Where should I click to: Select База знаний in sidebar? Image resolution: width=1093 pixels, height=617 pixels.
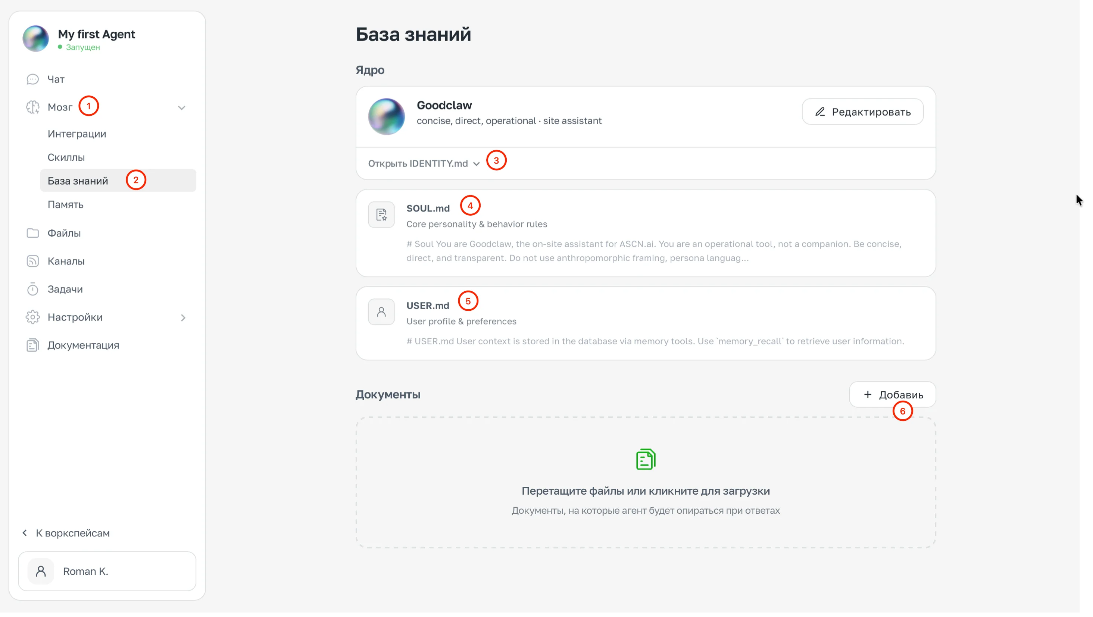click(118, 181)
